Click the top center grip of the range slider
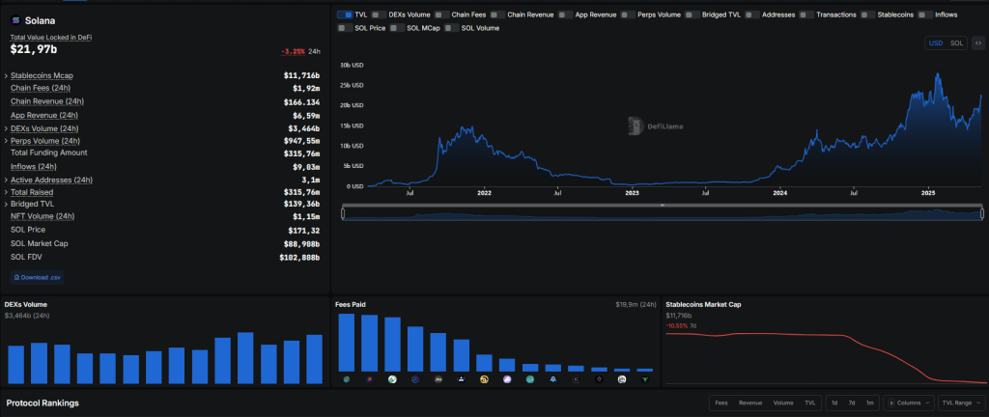989x417 pixels. (663, 206)
